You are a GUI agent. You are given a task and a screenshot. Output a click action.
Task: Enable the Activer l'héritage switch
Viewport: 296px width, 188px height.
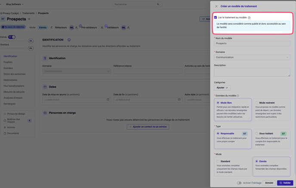[x=239, y=183]
